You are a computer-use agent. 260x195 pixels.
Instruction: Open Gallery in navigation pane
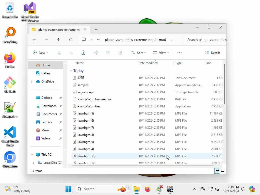click(45, 73)
